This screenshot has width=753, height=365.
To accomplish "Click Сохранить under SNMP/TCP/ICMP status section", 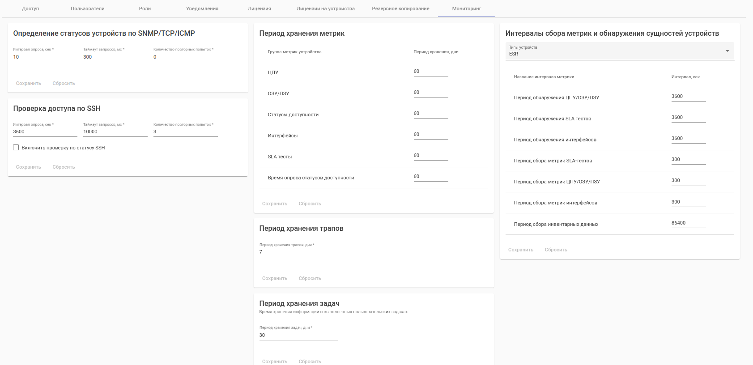I will (x=29, y=83).
